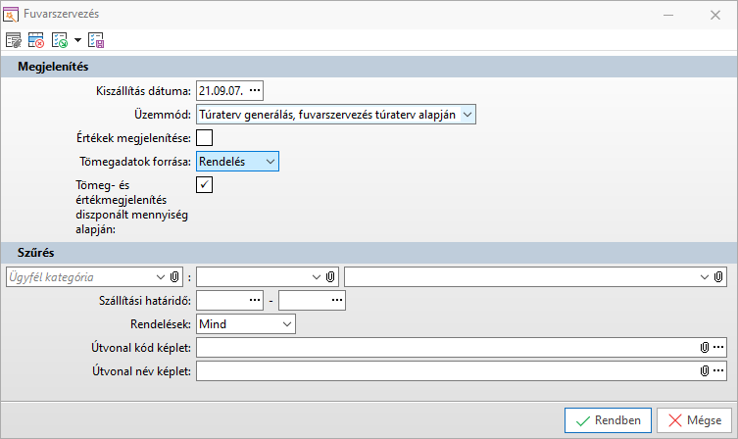Viewport: 738px width, 439px height.
Task: Click the table icon with red X
Action: coord(36,41)
